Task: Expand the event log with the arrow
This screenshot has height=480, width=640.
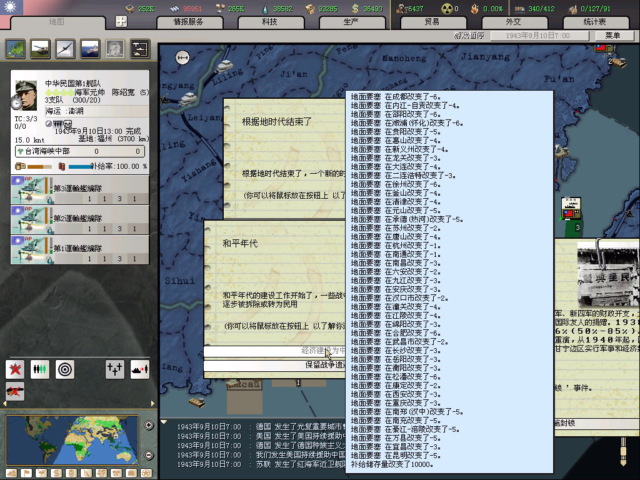Action: 164,422
